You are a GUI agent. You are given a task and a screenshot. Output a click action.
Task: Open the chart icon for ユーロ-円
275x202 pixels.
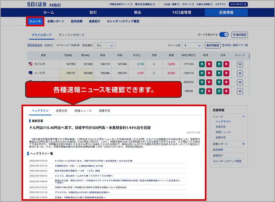[240, 73]
